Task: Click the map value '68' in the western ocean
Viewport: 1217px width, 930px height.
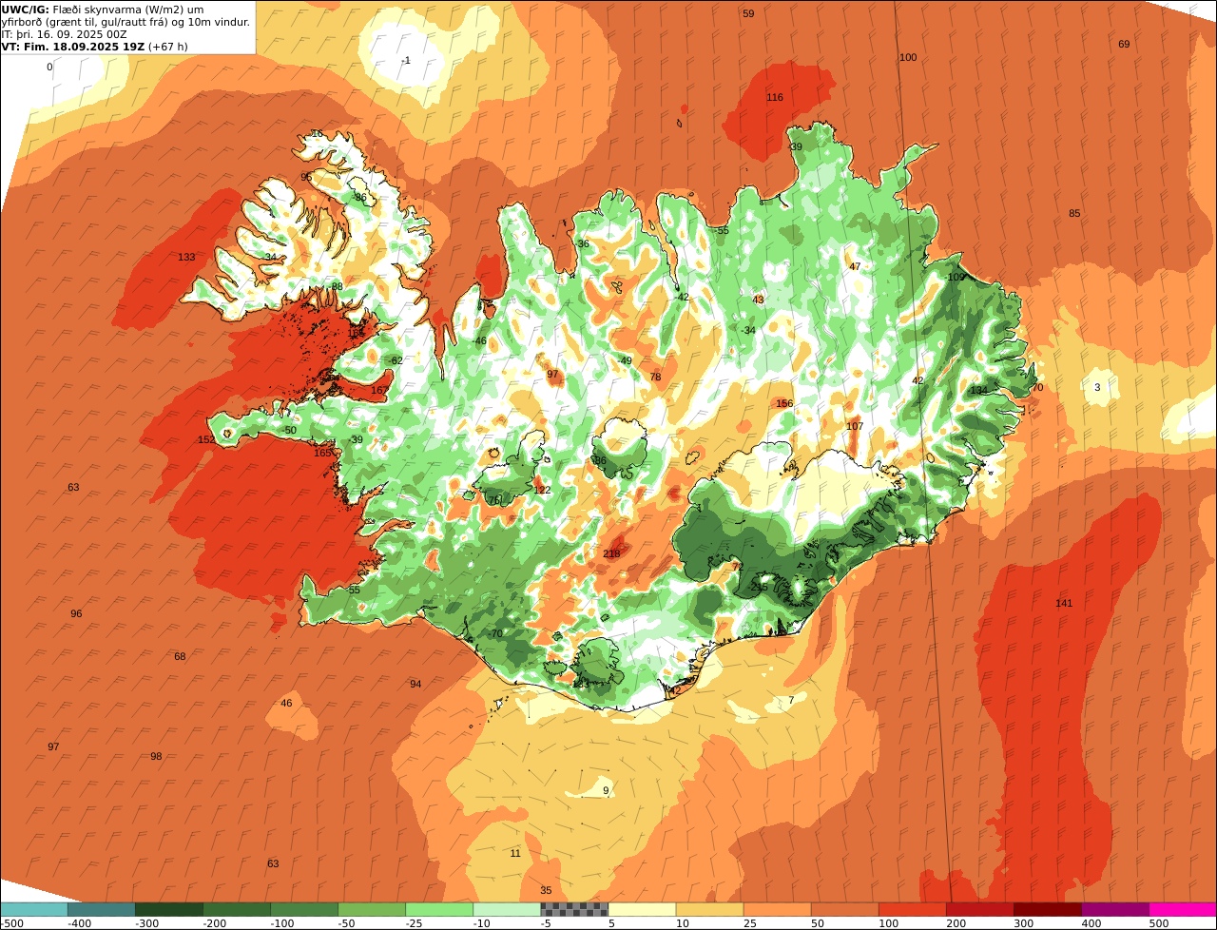Action: (180, 656)
